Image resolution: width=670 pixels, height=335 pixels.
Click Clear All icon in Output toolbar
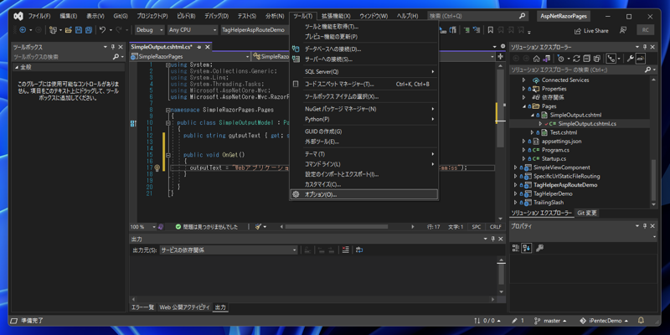point(346,250)
